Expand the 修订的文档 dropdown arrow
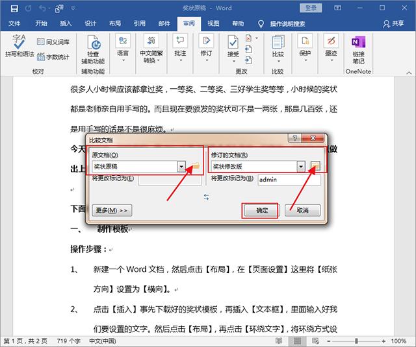416x347 pixels. 301,167
